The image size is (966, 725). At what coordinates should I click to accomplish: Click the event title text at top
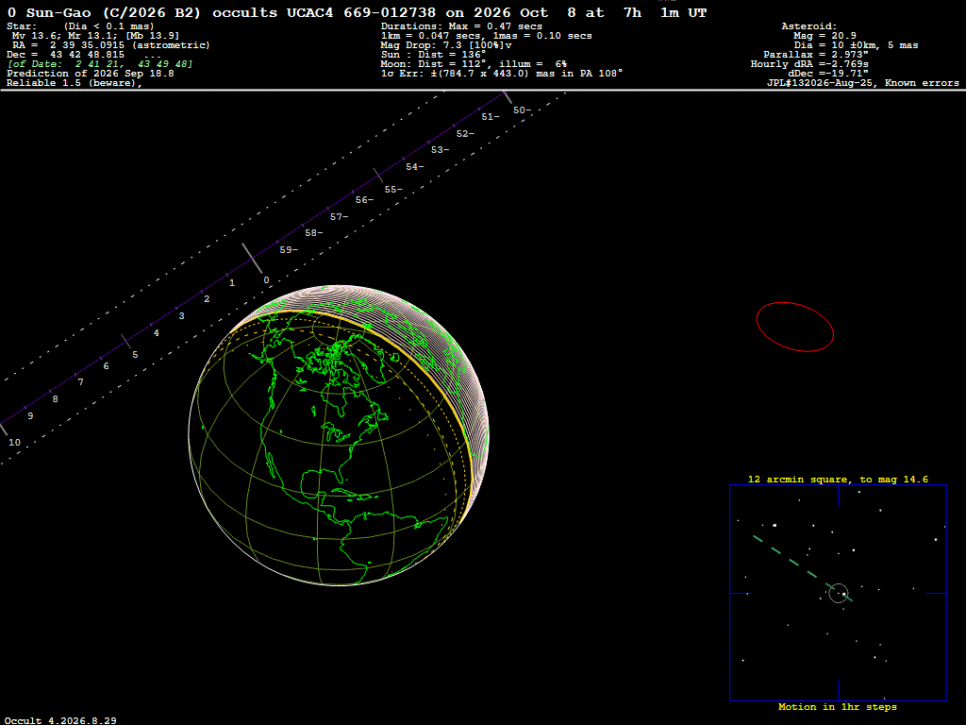(x=357, y=12)
